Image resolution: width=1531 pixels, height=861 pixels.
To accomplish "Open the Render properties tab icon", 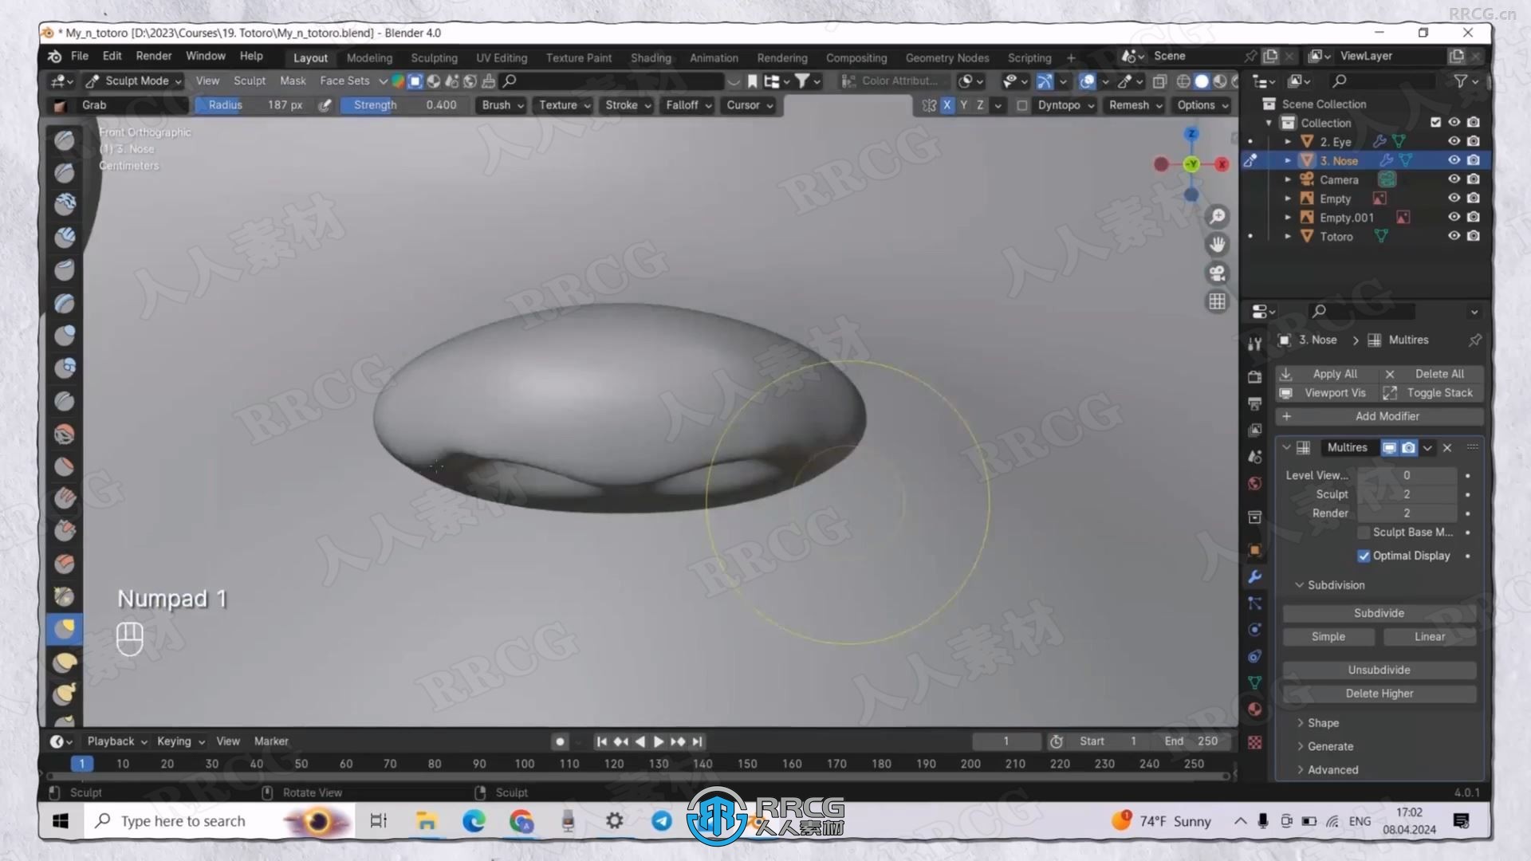I will click(1254, 376).
